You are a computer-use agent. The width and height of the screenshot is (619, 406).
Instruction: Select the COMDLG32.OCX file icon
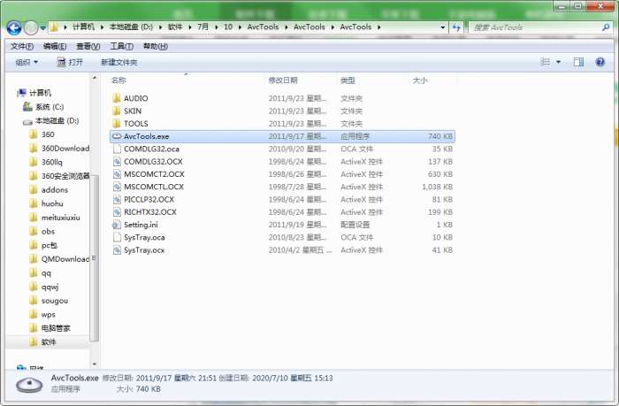(x=117, y=162)
